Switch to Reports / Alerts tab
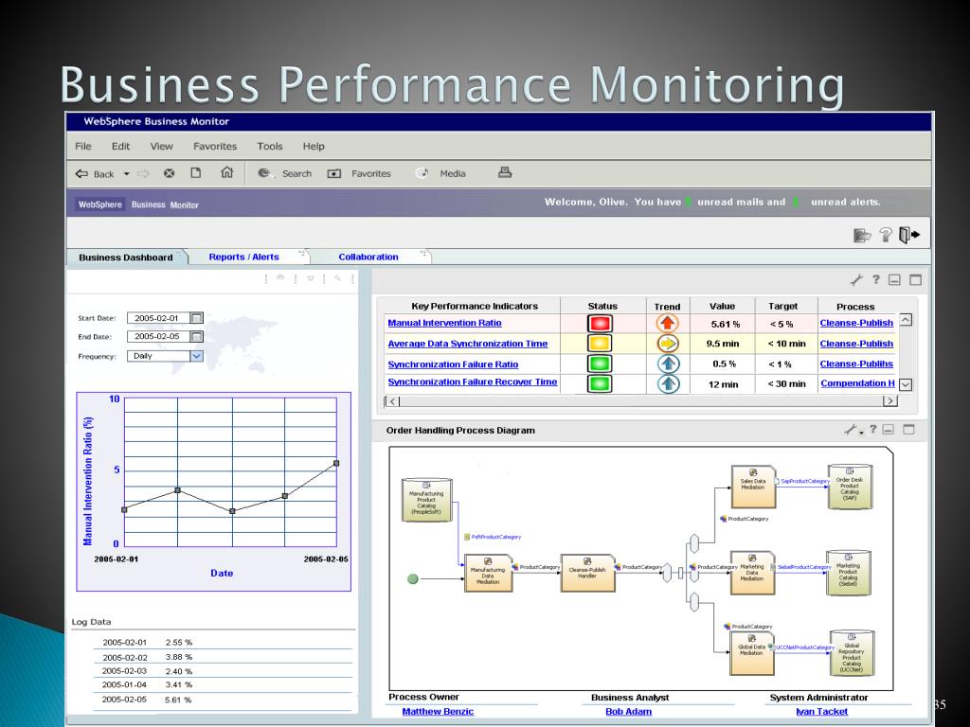This screenshot has height=727, width=970. click(243, 257)
